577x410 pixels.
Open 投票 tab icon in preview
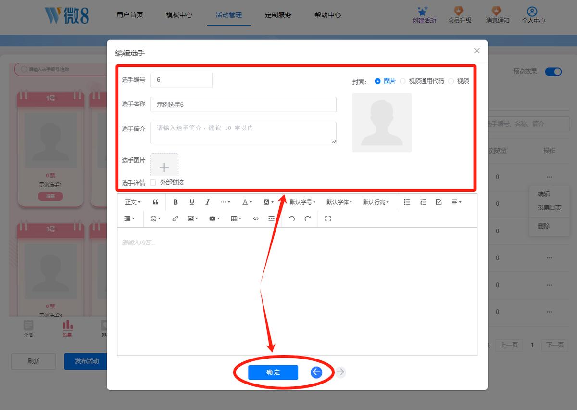pos(67,328)
